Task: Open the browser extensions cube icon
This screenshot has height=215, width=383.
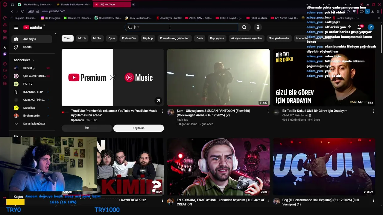Action: (362, 11)
